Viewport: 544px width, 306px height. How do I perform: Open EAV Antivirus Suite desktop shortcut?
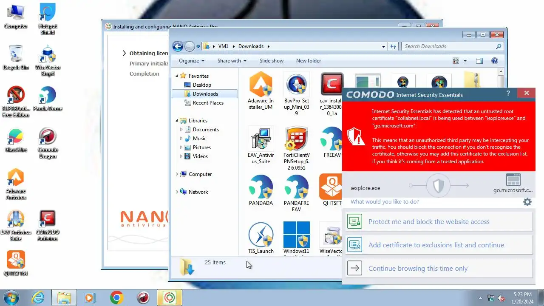click(x=16, y=226)
